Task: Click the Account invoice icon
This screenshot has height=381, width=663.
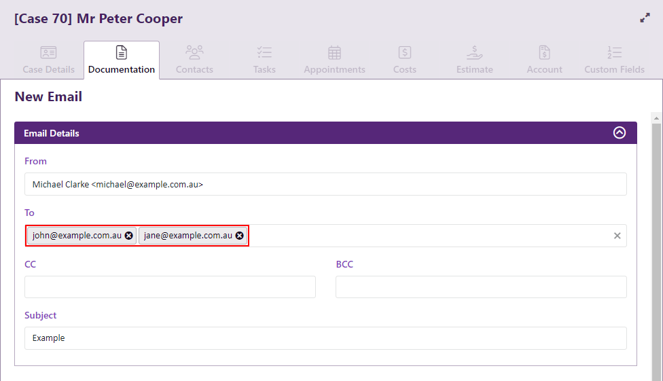Action: [x=544, y=52]
